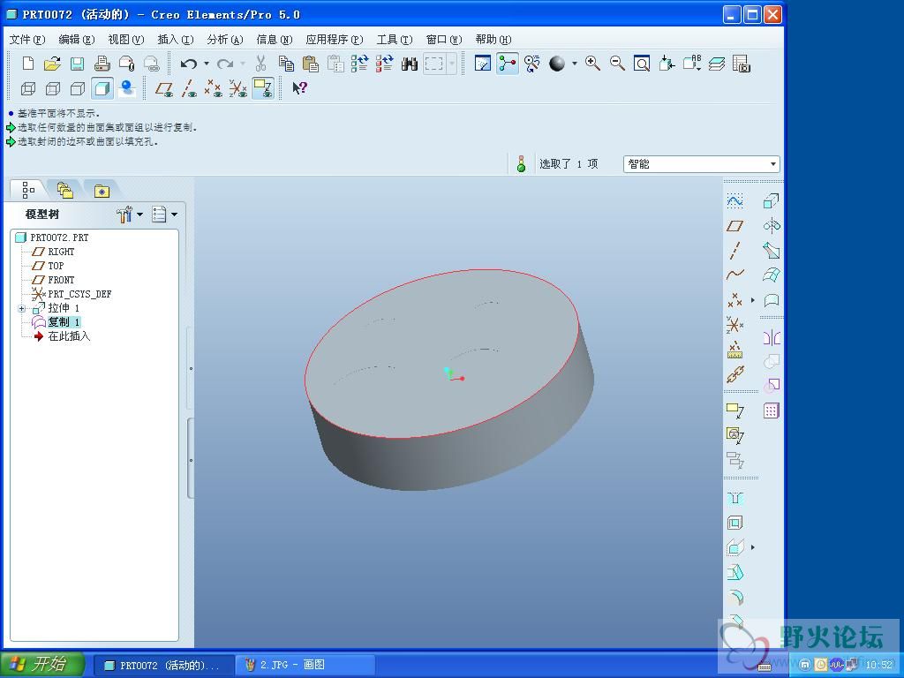
Task: Open the undo history dropdown arrow
Action: click(x=207, y=64)
